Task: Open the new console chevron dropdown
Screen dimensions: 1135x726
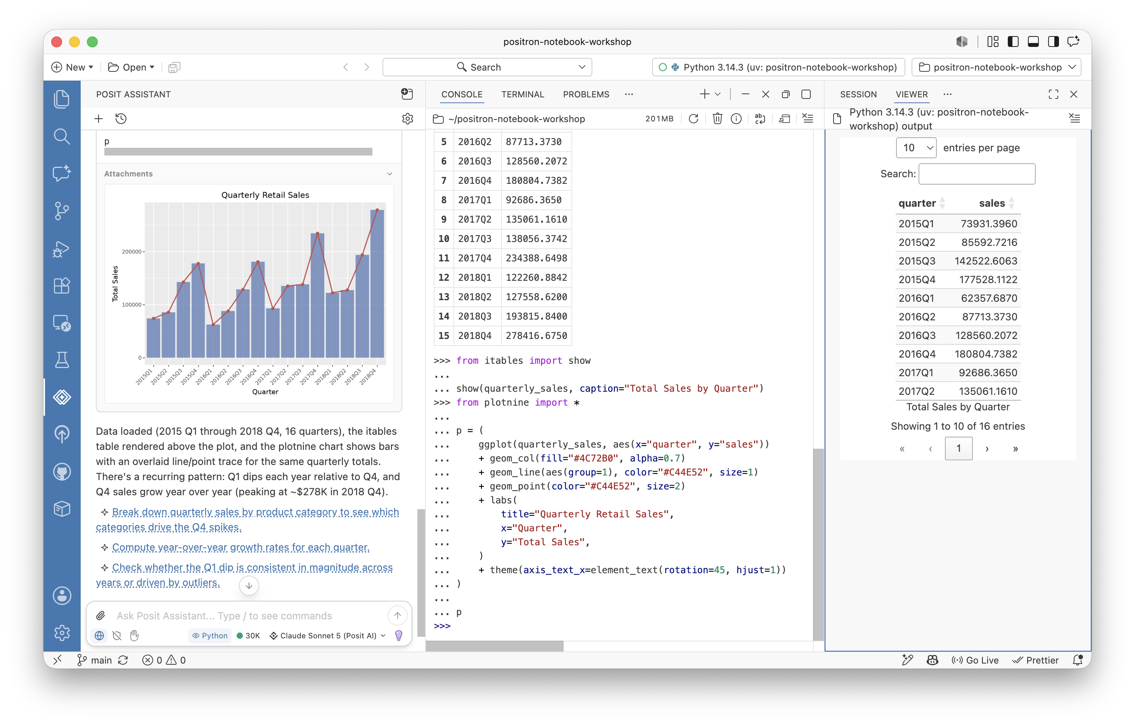Action: tap(718, 94)
